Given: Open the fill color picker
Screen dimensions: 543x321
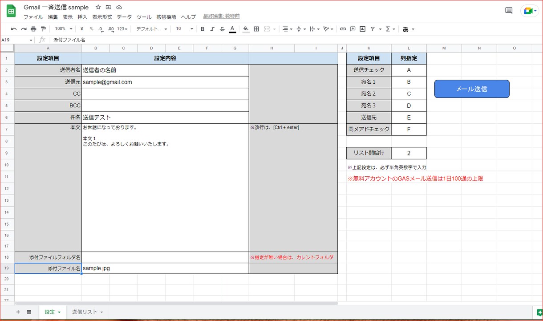Looking at the screenshot, I should 246,29.
